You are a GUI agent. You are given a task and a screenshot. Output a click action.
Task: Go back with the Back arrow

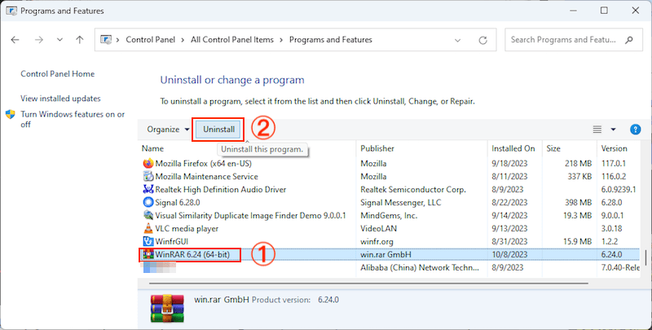[15, 40]
